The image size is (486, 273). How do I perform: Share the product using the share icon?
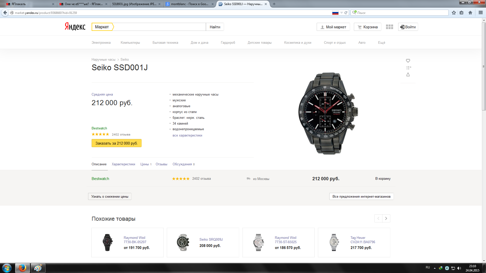coord(408,75)
